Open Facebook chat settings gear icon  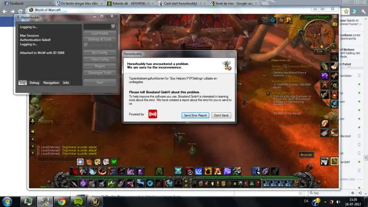tap(353, 193)
